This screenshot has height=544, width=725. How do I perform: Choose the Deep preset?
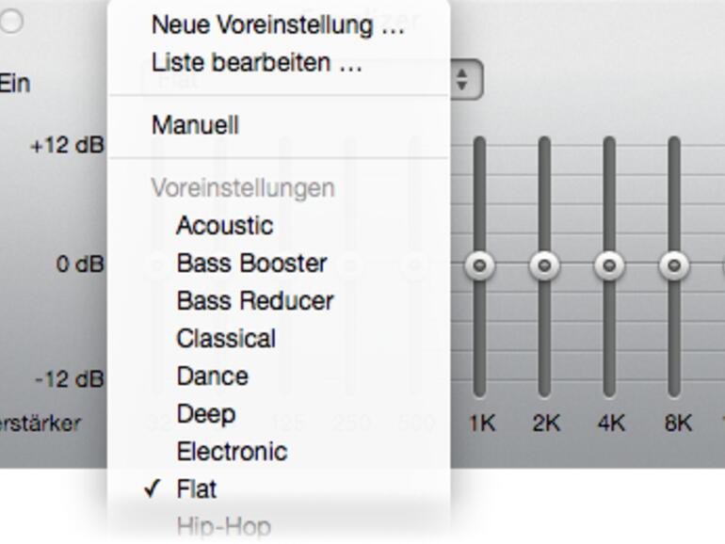[205, 414]
